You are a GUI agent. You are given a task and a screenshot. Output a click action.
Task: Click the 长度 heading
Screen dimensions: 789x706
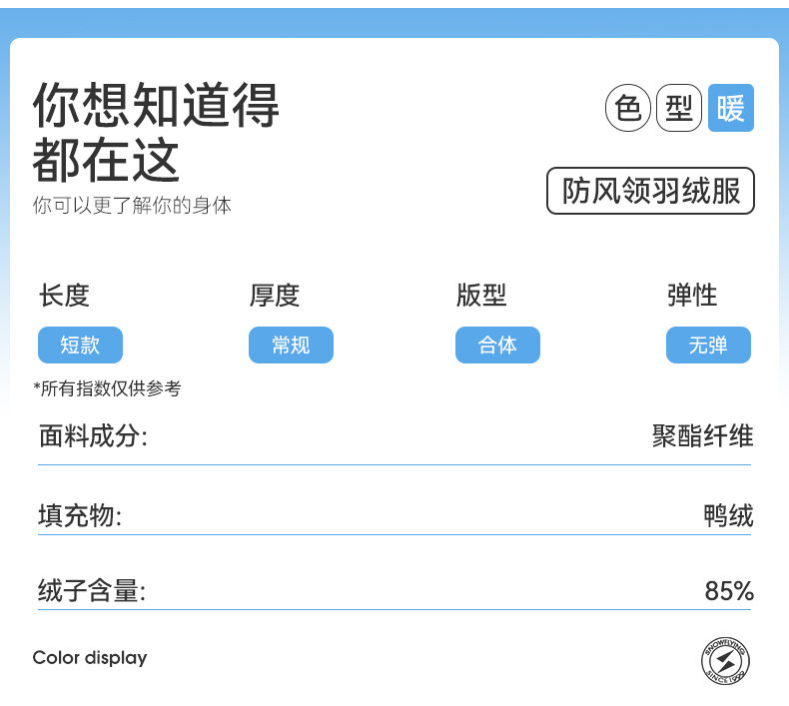point(64,295)
